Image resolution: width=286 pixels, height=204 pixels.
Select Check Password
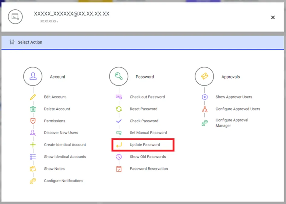pyautogui.click(x=144, y=121)
